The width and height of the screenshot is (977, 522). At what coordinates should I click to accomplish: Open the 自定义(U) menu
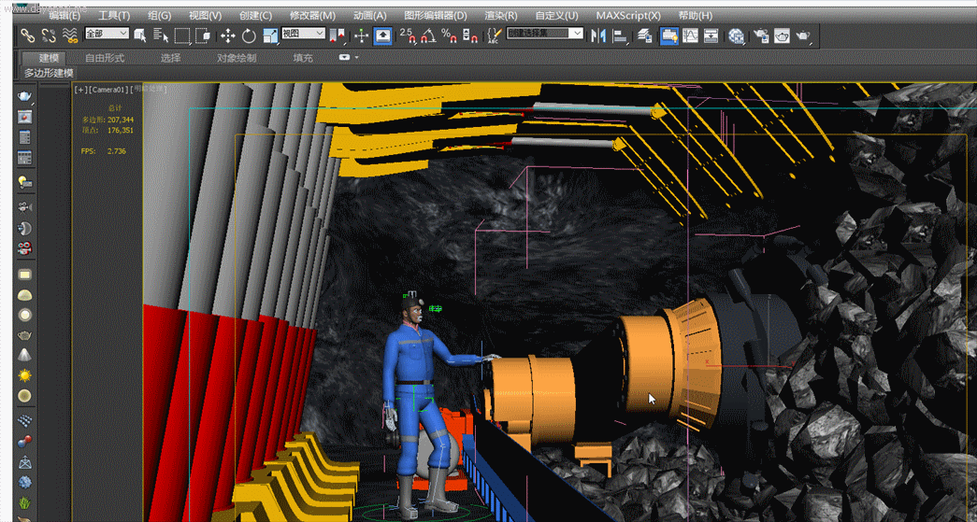click(x=556, y=16)
